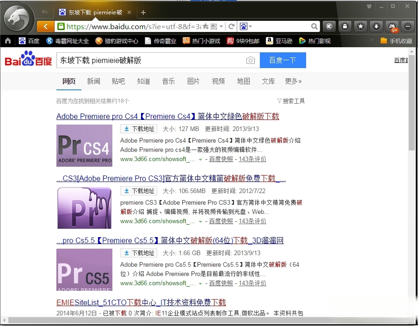The image size is (418, 326).
Task: Expand dropdown arrow beside Cs4 result URL
Action: (200, 160)
